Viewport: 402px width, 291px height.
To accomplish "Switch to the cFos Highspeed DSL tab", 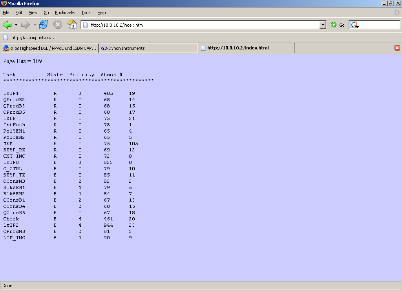I will [49, 48].
